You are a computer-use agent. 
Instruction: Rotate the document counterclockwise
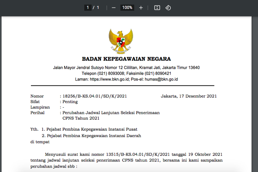click(x=168, y=8)
